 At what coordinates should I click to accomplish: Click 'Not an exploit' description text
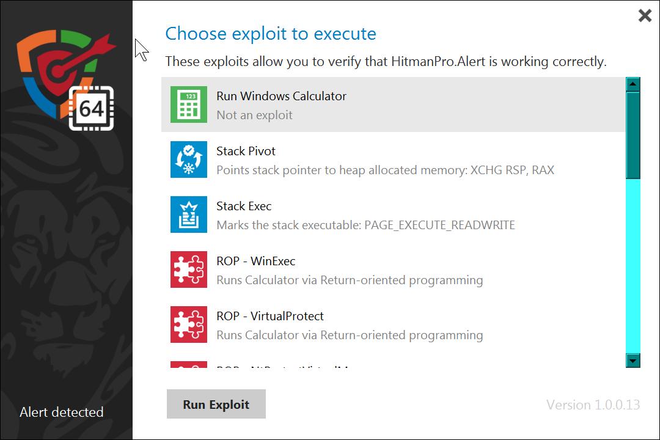pyautogui.click(x=254, y=115)
